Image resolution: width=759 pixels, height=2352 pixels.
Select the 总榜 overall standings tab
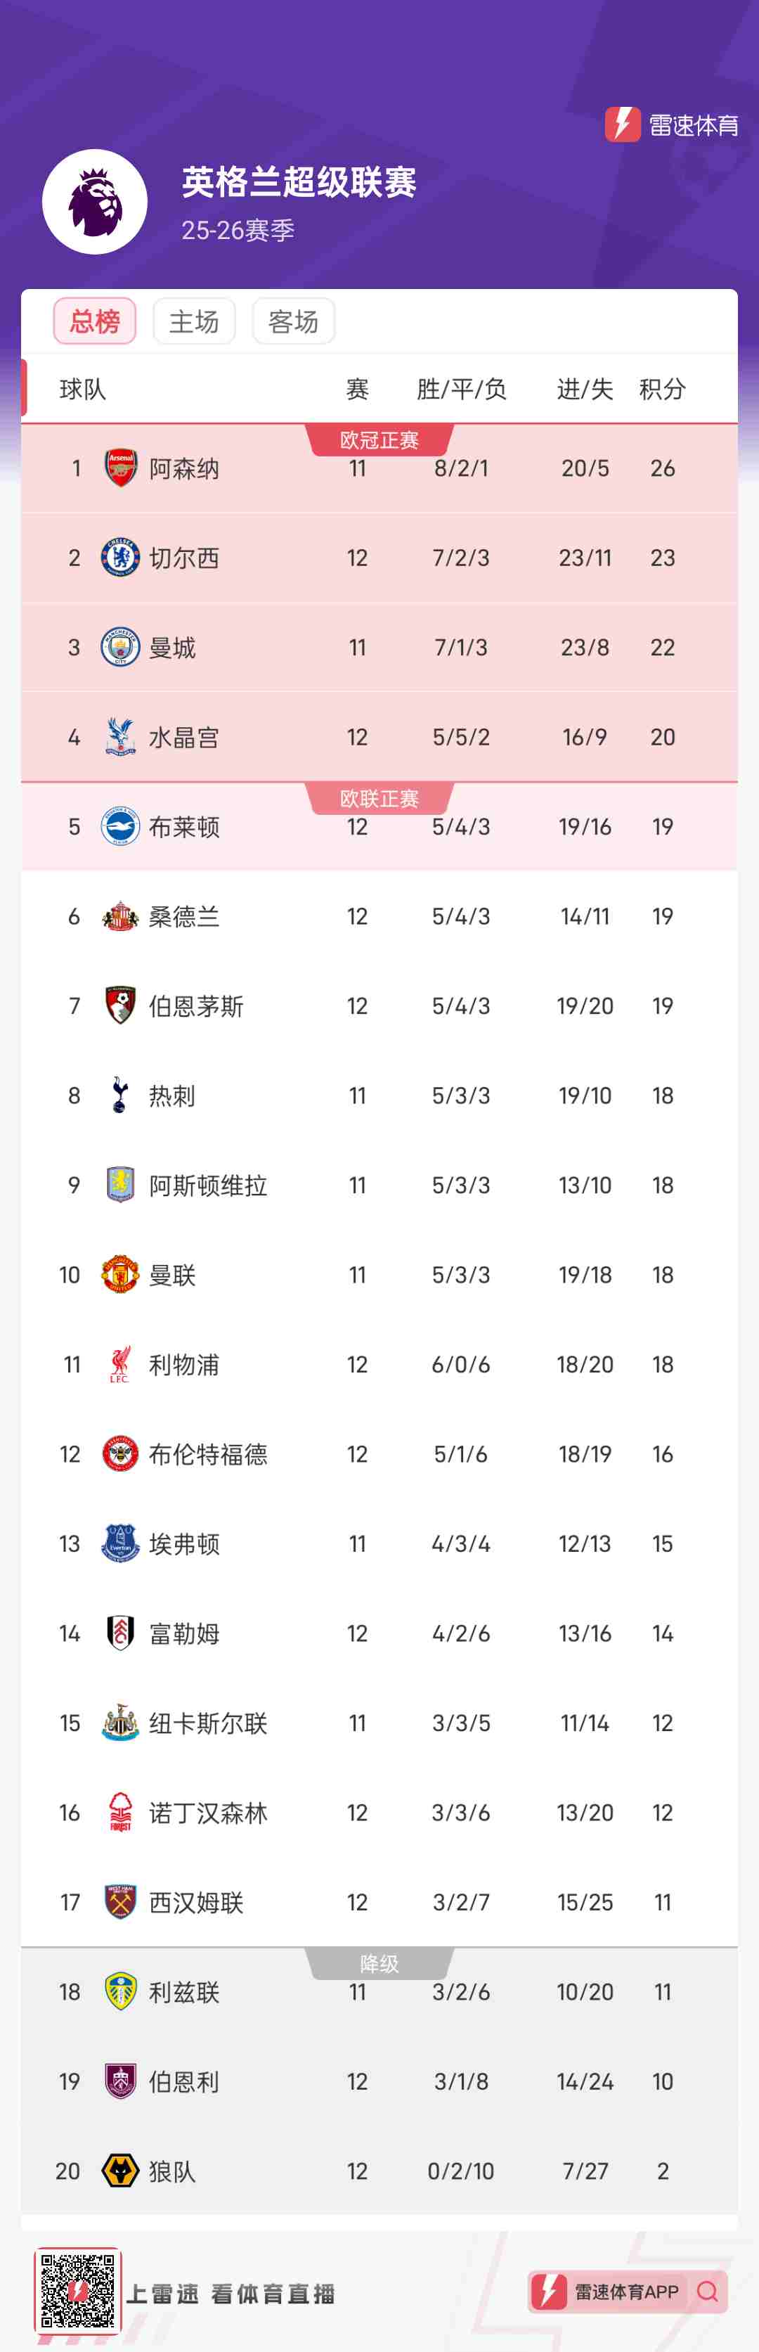(x=95, y=321)
